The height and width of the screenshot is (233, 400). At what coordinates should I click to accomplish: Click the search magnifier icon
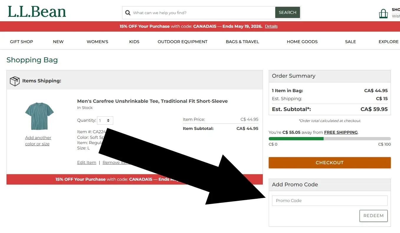(x=128, y=13)
